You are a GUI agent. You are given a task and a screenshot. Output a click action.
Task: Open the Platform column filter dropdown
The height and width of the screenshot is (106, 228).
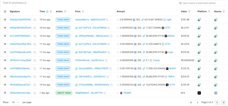coord(209,11)
